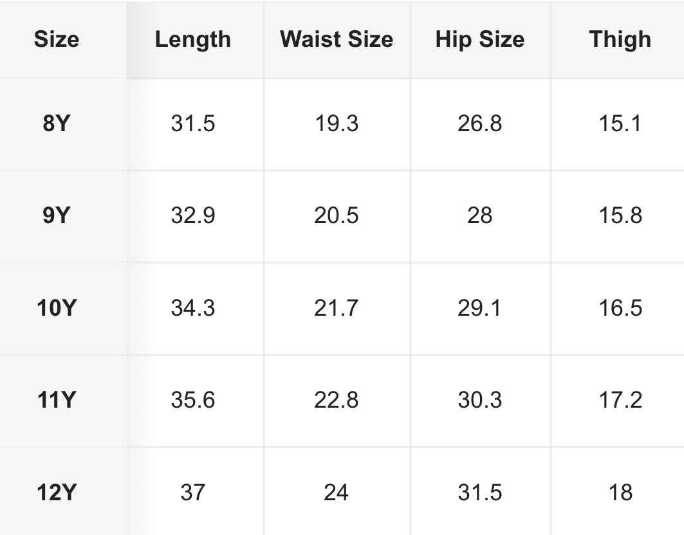This screenshot has height=535, width=684.
Task: Select the 11Y size row label
Action: point(56,400)
